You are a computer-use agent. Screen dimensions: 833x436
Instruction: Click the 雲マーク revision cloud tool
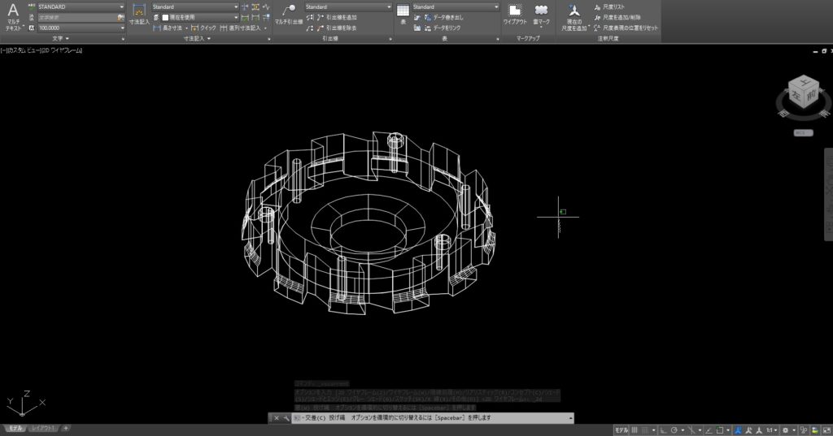pyautogui.click(x=541, y=15)
